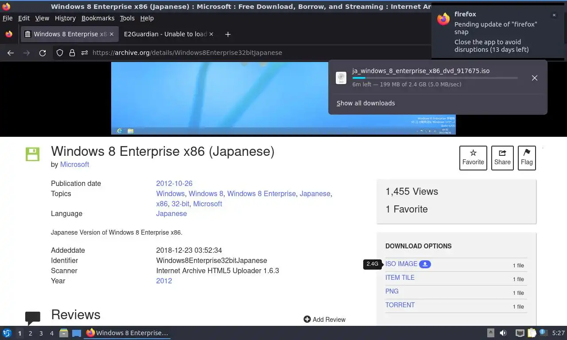Click Add Review
The image size is (567, 340).
pyautogui.click(x=325, y=319)
